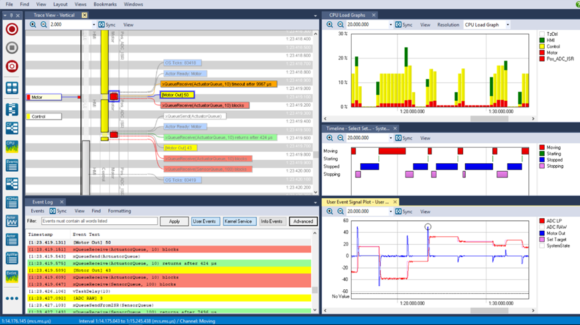Click the Event Log filter text field
This screenshot has width=580, height=325.
click(99, 221)
